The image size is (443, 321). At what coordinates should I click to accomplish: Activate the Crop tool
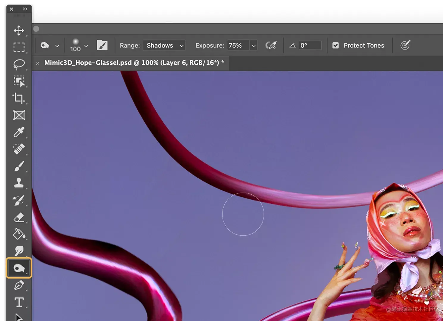19,99
